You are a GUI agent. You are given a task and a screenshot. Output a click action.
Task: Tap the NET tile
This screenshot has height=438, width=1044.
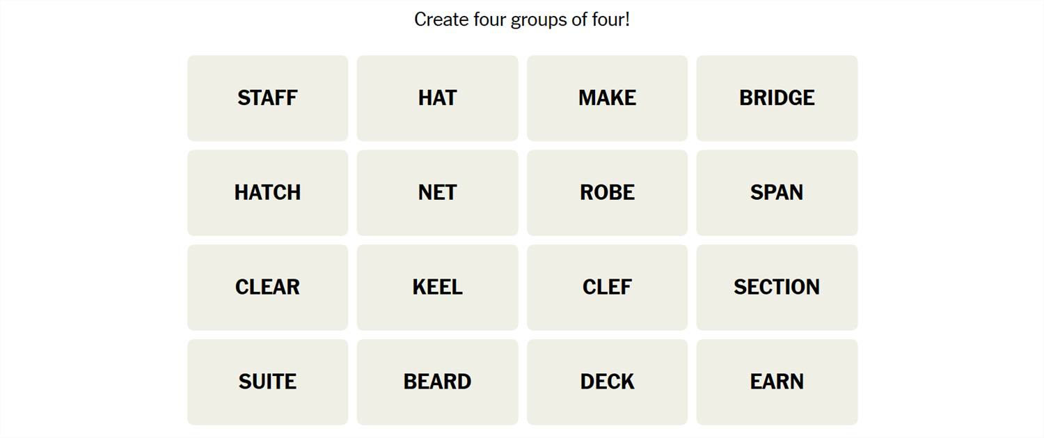437,193
